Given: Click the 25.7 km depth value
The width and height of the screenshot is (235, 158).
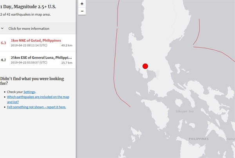Looking at the screenshot, I should click(67, 62).
